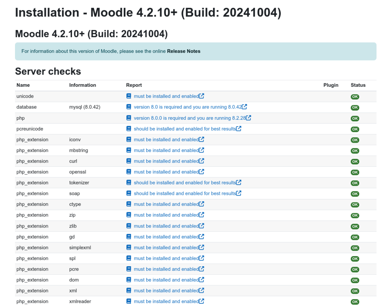Open the external-link icon in the pcre row
This screenshot has width=384, height=306.
point(201,269)
